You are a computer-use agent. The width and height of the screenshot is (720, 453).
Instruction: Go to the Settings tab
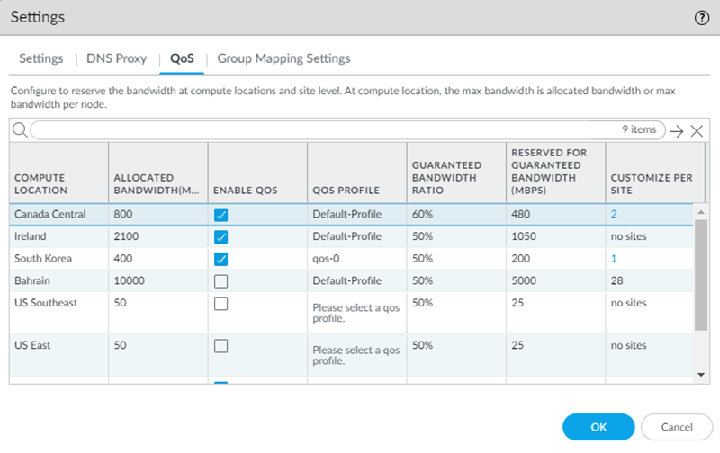click(x=41, y=58)
